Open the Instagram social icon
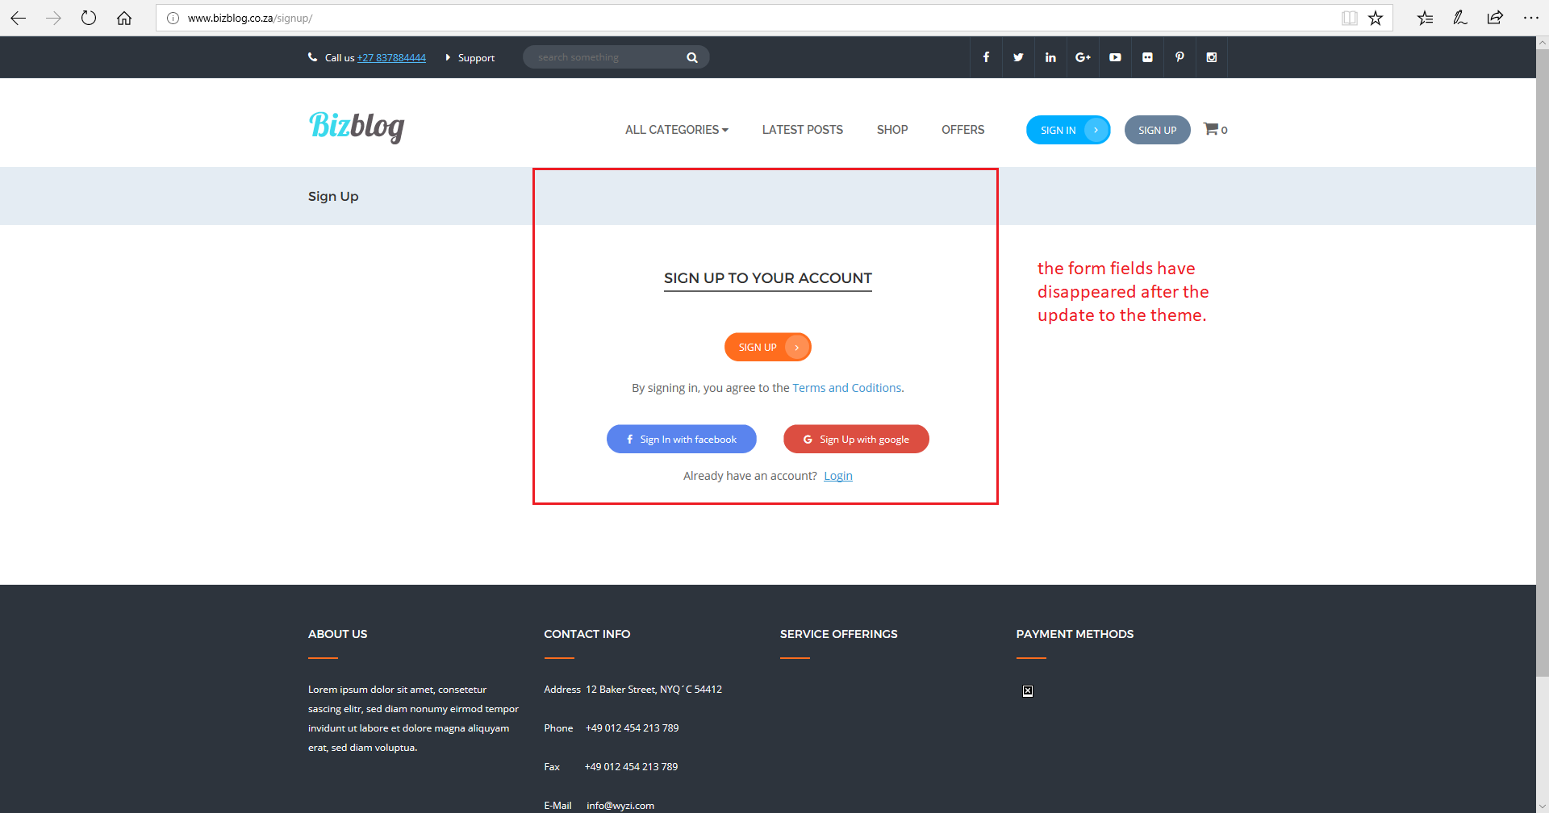 click(1211, 56)
